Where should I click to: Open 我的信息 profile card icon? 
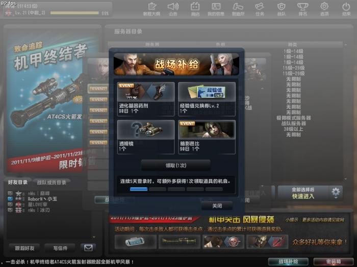[216, 9]
